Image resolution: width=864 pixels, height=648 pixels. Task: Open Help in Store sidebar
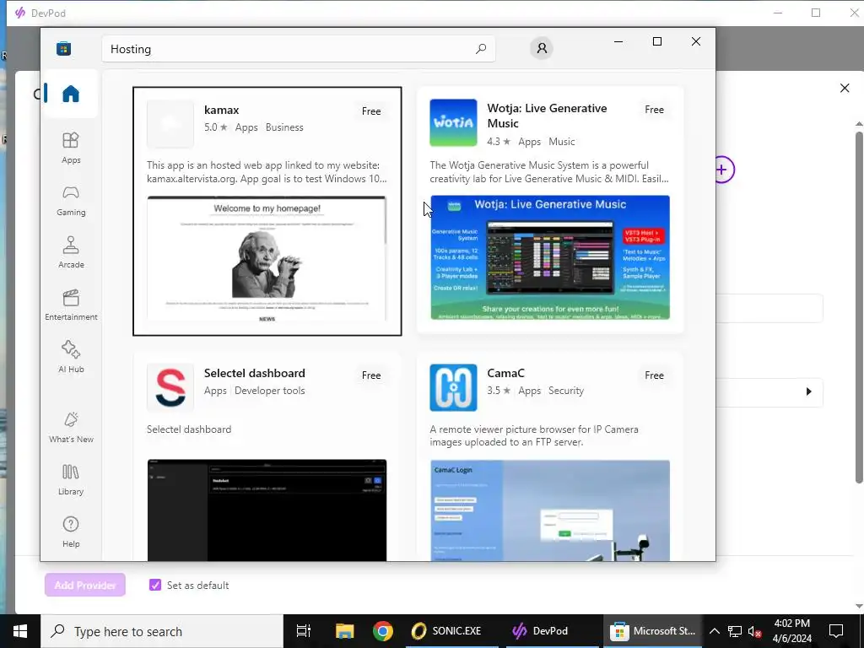tap(71, 532)
